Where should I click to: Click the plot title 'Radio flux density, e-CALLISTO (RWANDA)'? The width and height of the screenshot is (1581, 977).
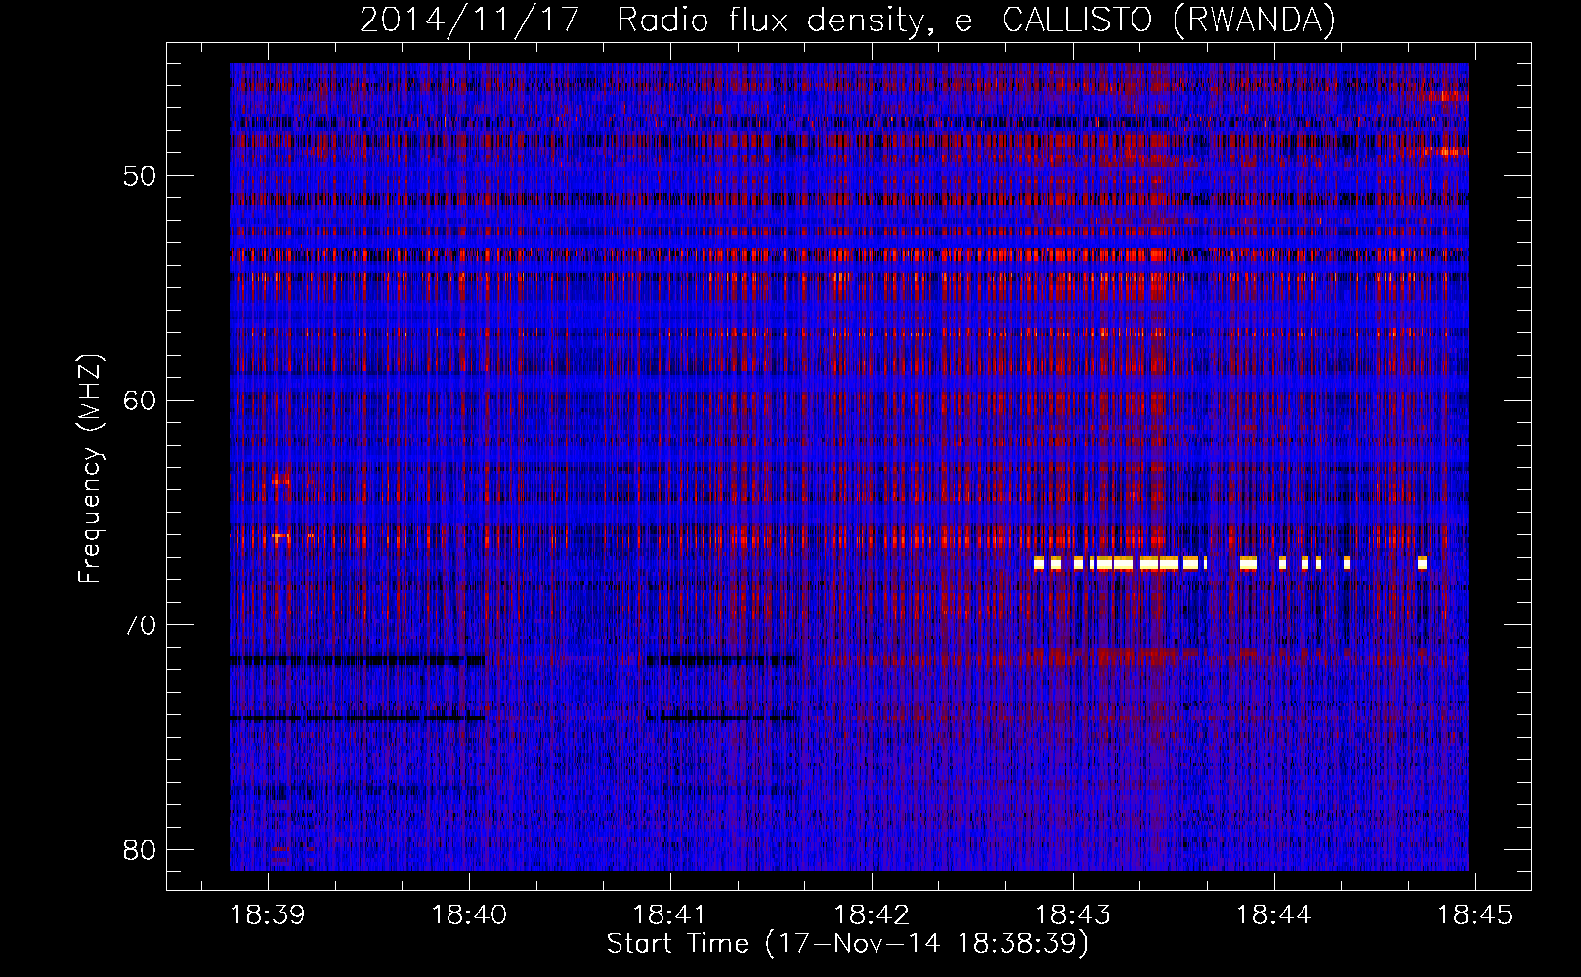tap(976, 20)
